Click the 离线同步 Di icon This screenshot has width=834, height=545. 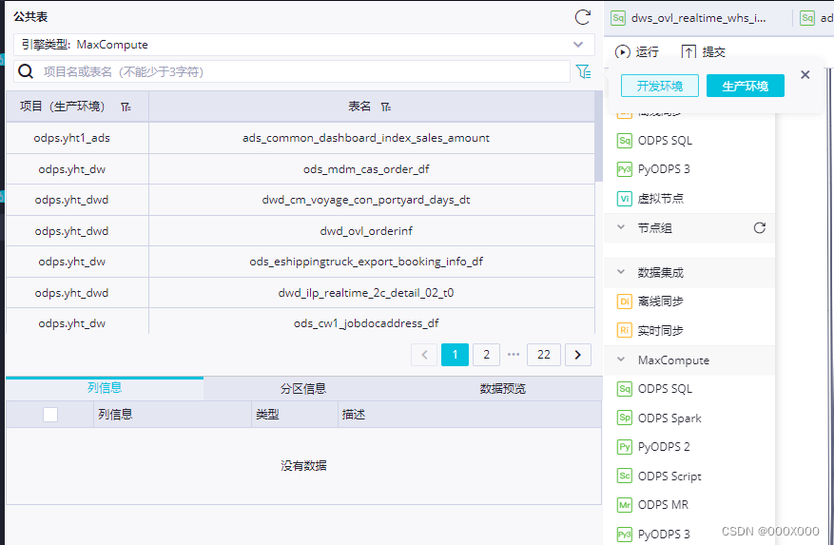625,302
